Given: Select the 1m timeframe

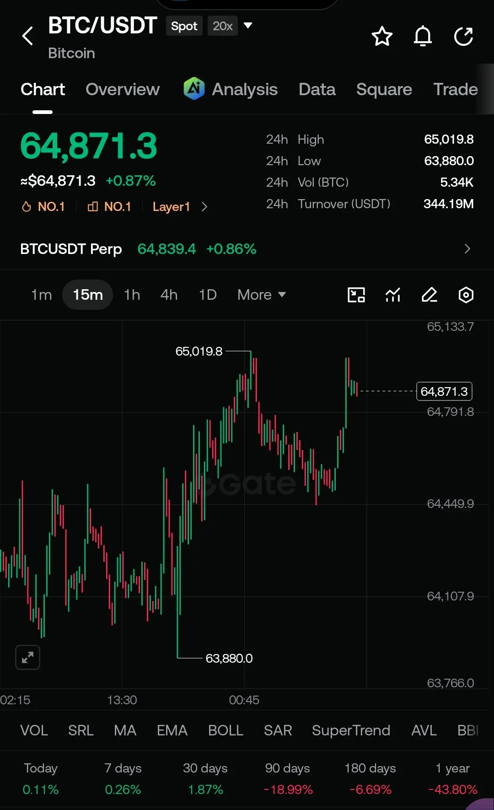Looking at the screenshot, I should pyautogui.click(x=41, y=295).
